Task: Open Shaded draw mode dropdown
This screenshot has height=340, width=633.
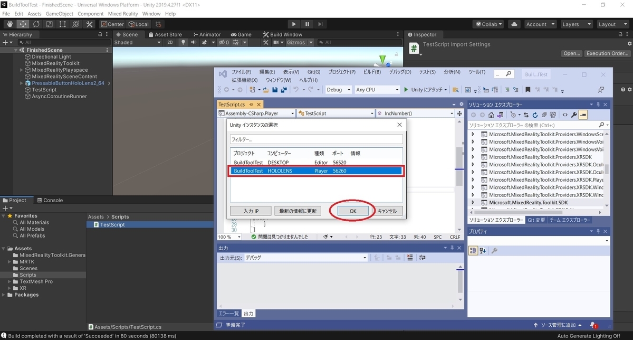Action: pyautogui.click(x=138, y=42)
